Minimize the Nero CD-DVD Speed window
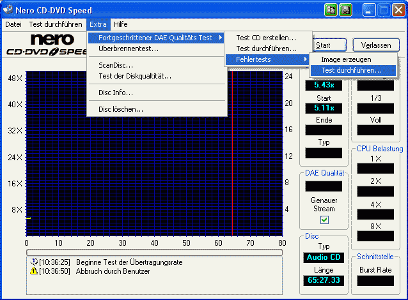The image size is (408, 300). pos(369,10)
